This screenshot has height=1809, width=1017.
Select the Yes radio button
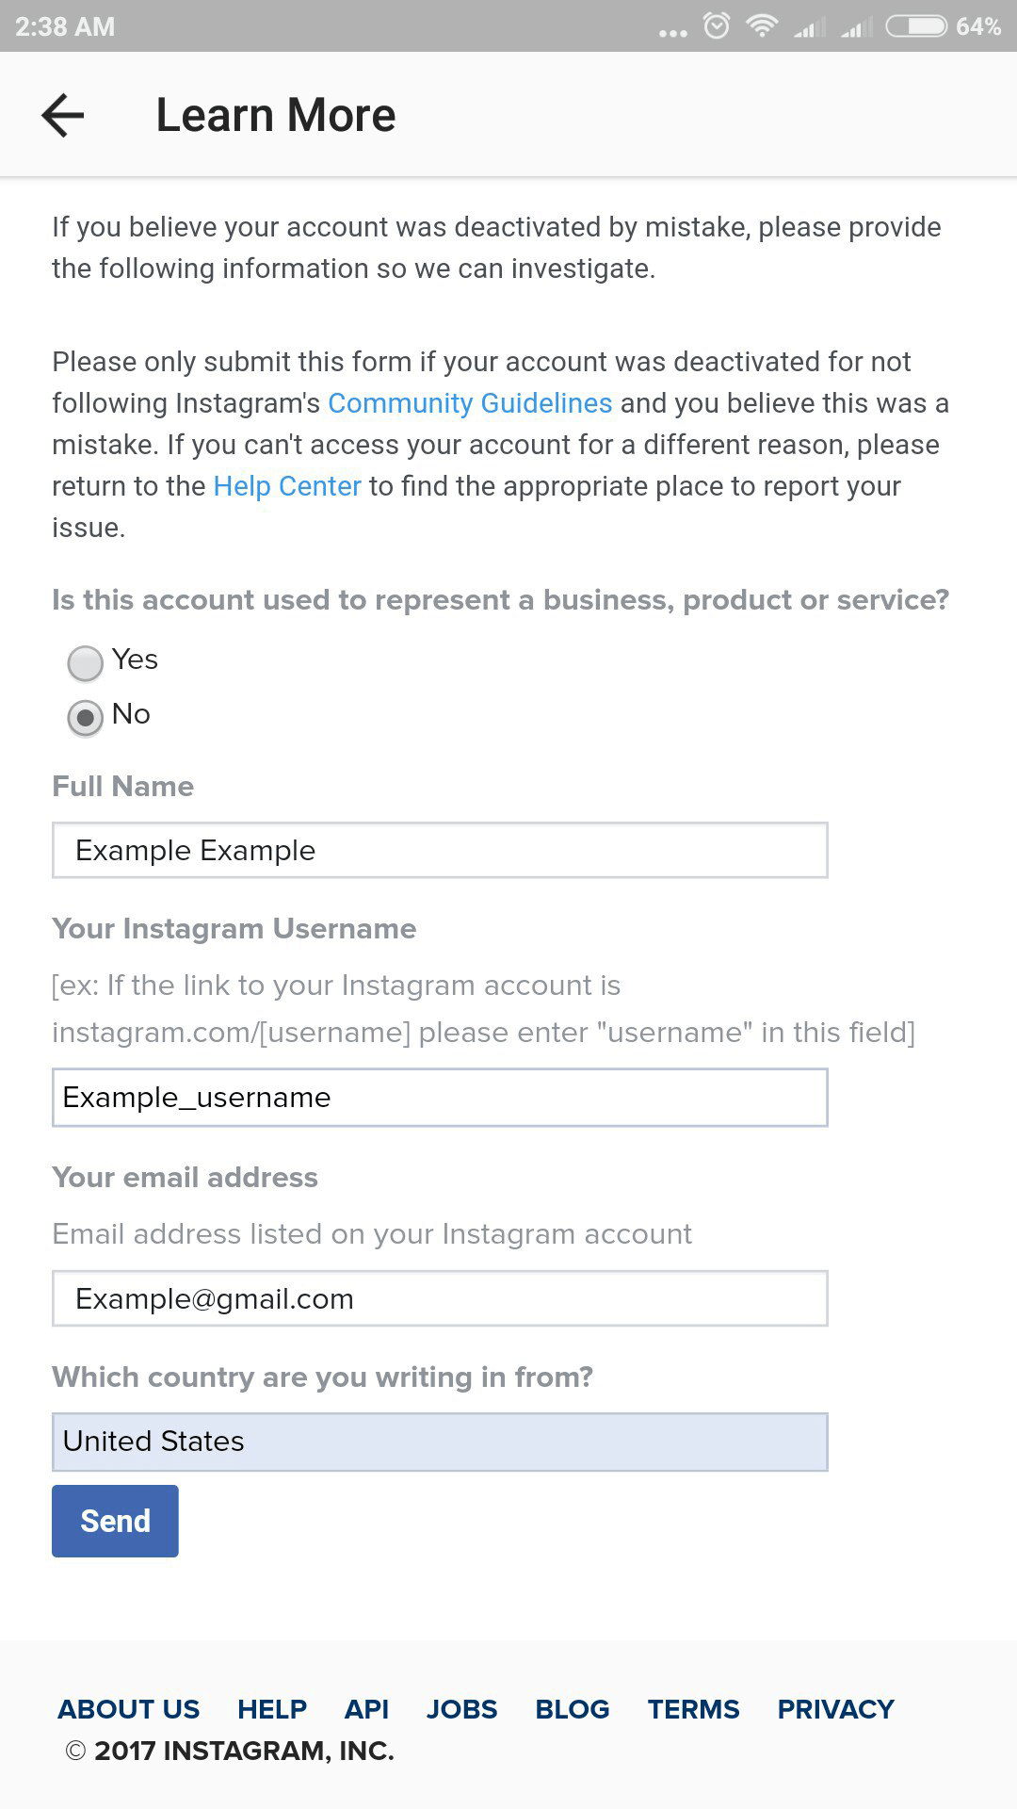85,663
